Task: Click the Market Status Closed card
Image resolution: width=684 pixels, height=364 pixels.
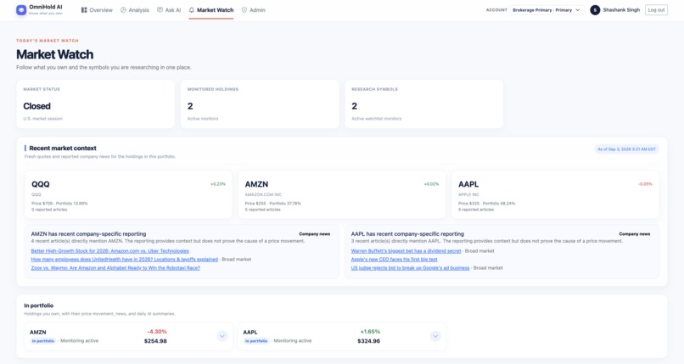Action: click(96, 104)
